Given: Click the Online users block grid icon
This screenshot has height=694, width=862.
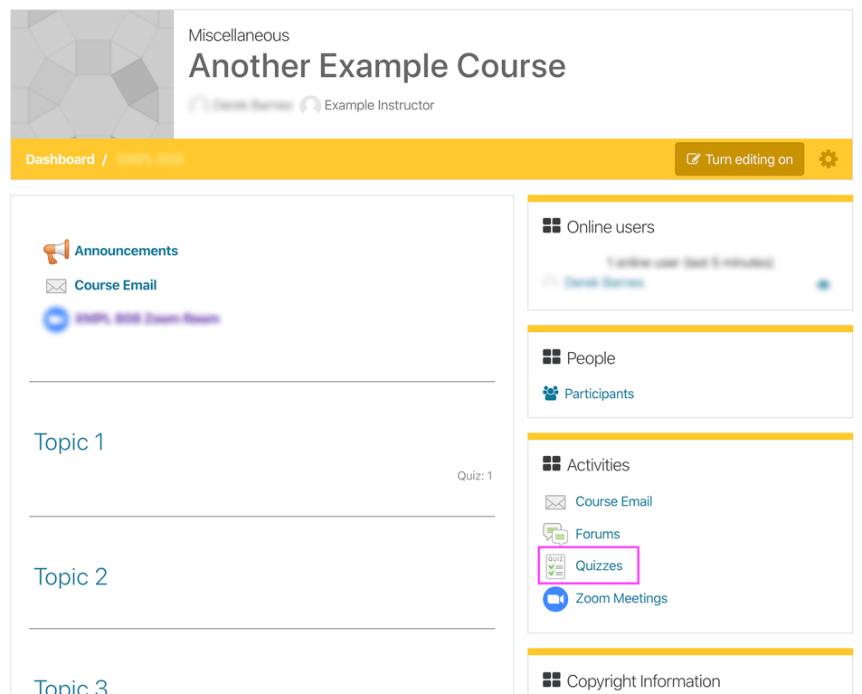Looking at the screenshot, I should 552,226.
